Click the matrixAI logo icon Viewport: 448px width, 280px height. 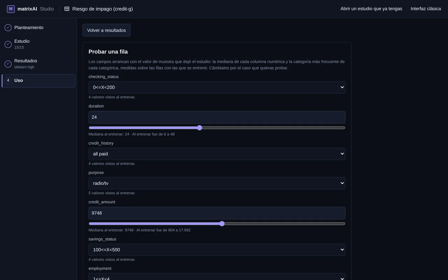(11, 9)
